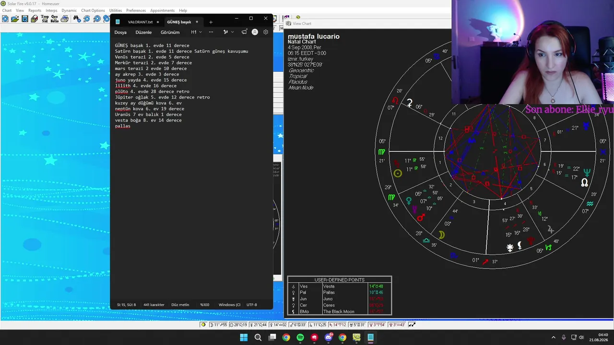Open the Preferences menu

click(x=136, y=10)
